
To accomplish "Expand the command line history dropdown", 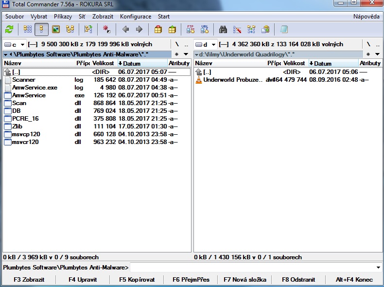I will point(379,267).
